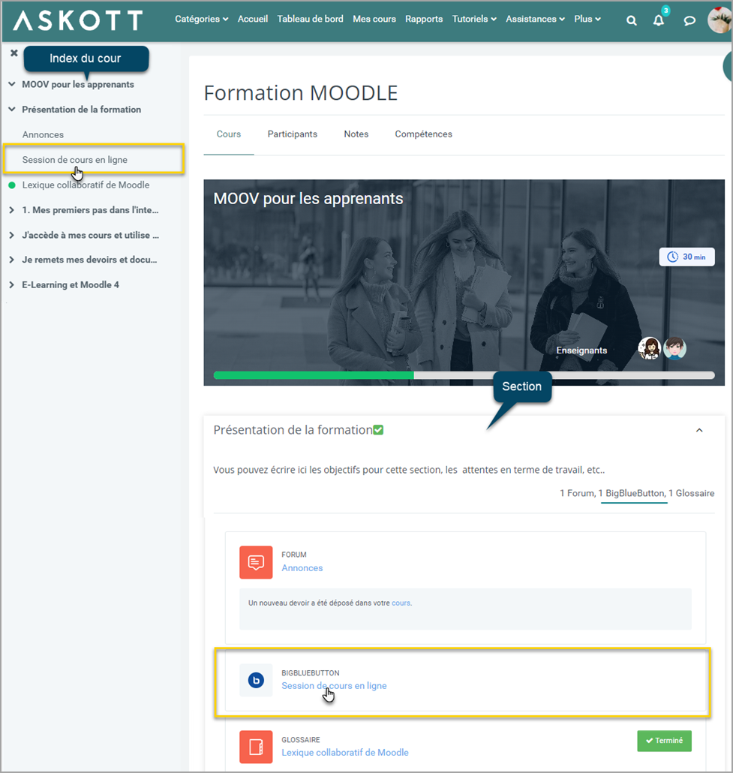Viewport: 733px width, 773px height.
Task: Open Tableau de bord
Action: [x=310, y=19]
